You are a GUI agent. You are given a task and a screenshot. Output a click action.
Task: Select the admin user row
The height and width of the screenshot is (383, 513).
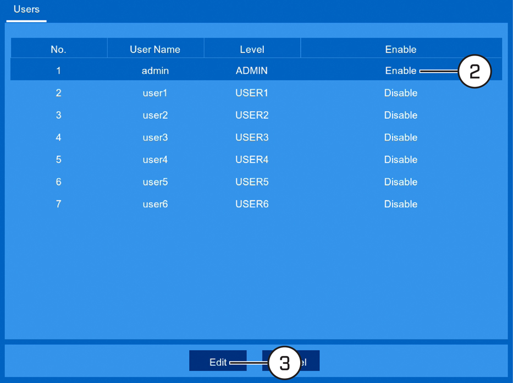tap(256, 69)
